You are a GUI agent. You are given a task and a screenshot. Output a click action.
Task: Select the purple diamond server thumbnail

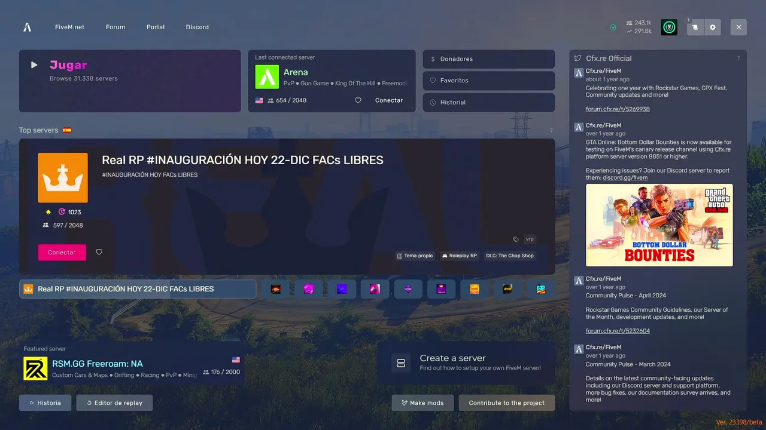click(x=408, y=289)
